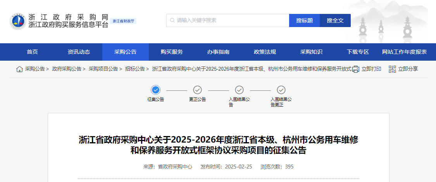Click the QR code icon for 立即分享

coord(392,69)
